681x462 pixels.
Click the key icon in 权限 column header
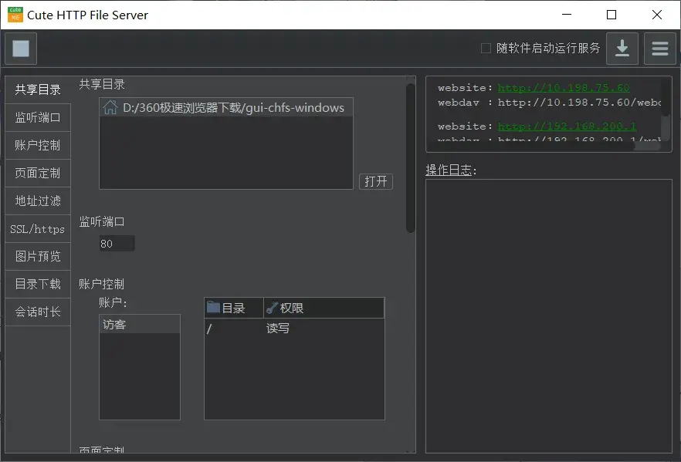[272, 308]
